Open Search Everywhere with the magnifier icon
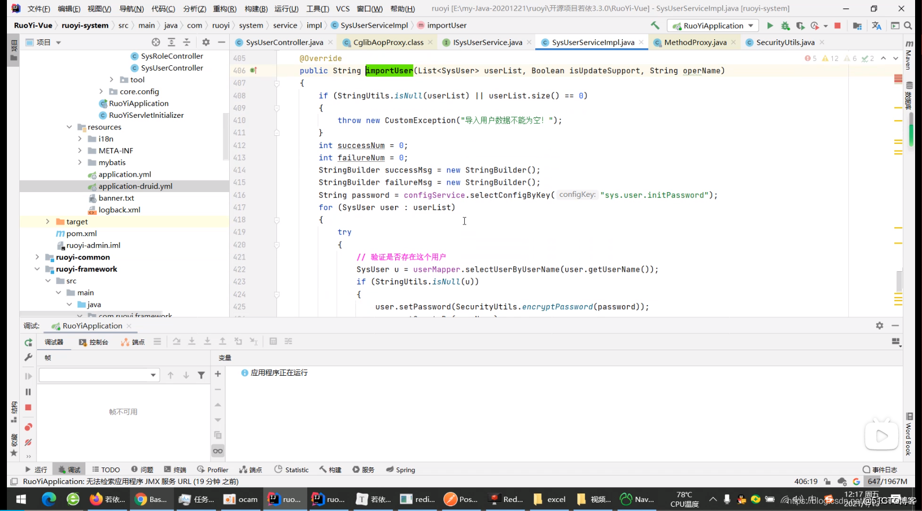This screenshot has width=922, height=511. pos(908,25)
